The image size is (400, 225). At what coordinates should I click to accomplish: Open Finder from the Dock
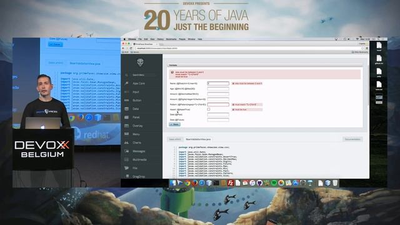172,183
